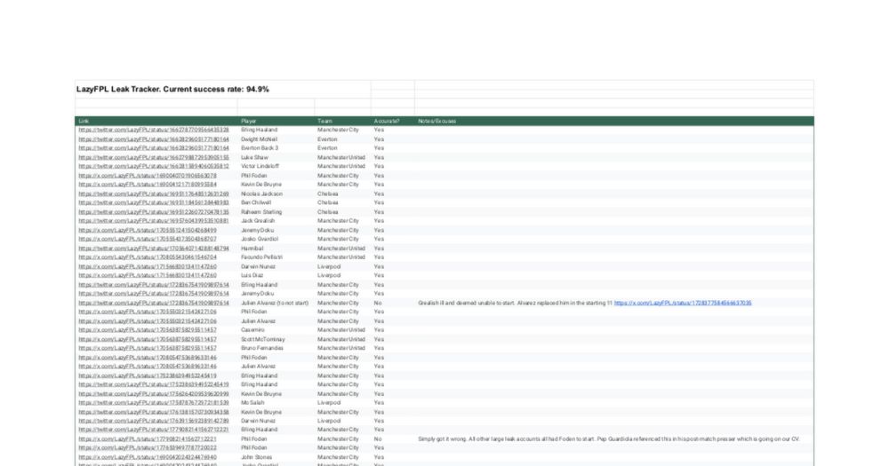The height and width of the screenshot is (466, 889).
Task: Click 'Chelsea' in the Raheem Sterling row
Action: click(x=328, y=212)
